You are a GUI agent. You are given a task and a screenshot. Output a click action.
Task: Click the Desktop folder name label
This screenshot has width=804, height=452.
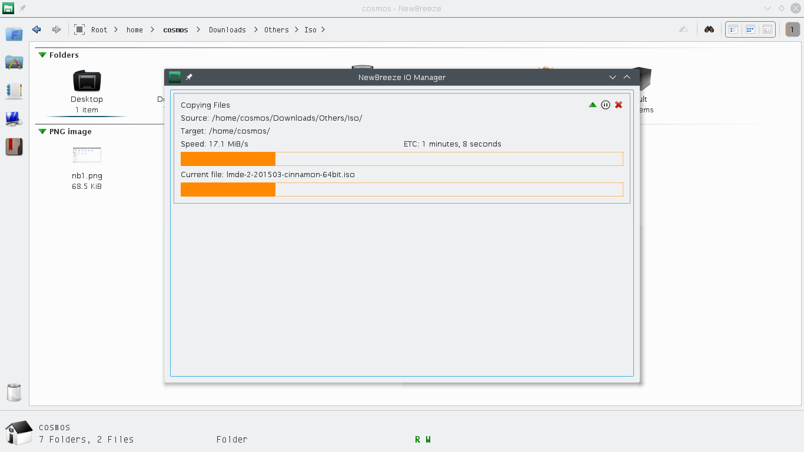[87, 99]
